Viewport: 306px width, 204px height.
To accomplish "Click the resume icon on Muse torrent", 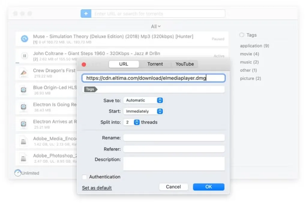I will (x=25, y=39).
